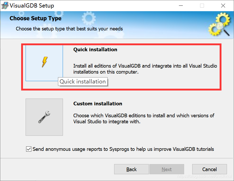Click the bold Quick installation title text
Viewport: 234px width, 181px height.
point(95,49)
